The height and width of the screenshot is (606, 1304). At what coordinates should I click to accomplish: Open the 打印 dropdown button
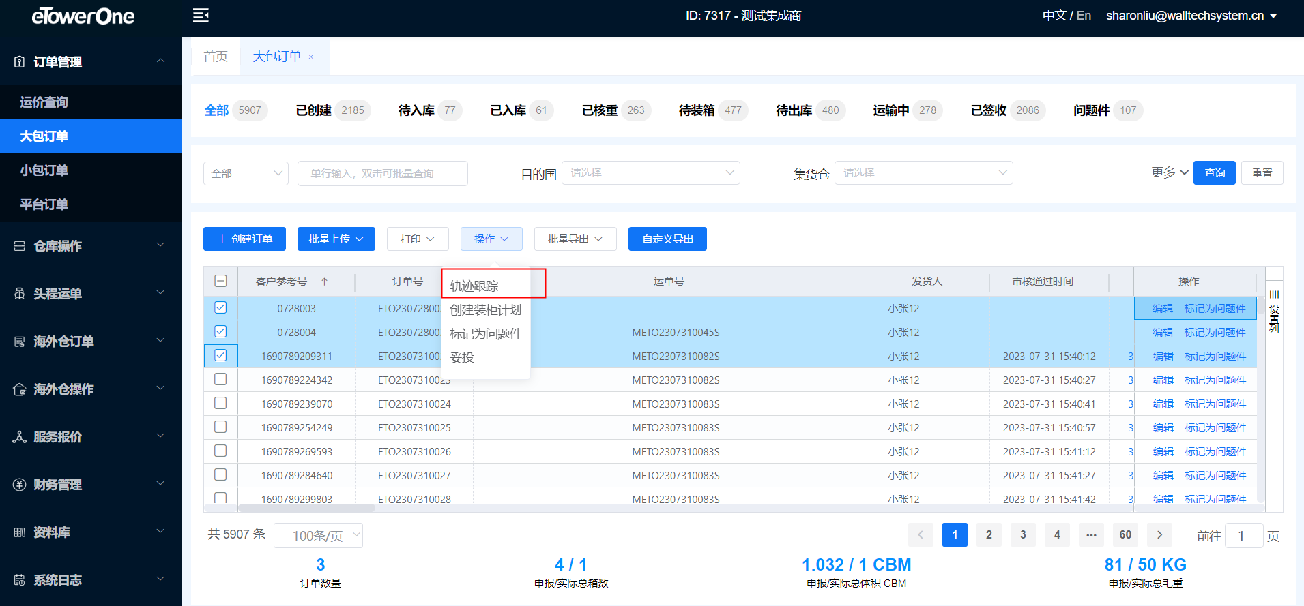point(418,239)
